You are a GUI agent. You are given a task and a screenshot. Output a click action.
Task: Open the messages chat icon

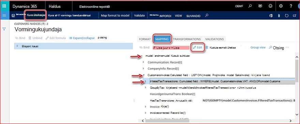pyautogui.click(x=260, y=6)
